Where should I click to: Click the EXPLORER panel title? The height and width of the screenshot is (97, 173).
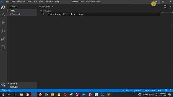point(14,6)
